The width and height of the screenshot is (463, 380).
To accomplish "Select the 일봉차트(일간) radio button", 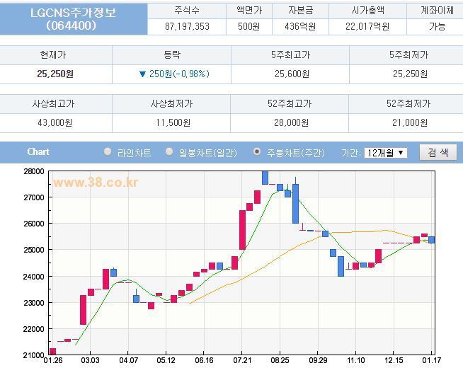I will [x=169, y=151].
